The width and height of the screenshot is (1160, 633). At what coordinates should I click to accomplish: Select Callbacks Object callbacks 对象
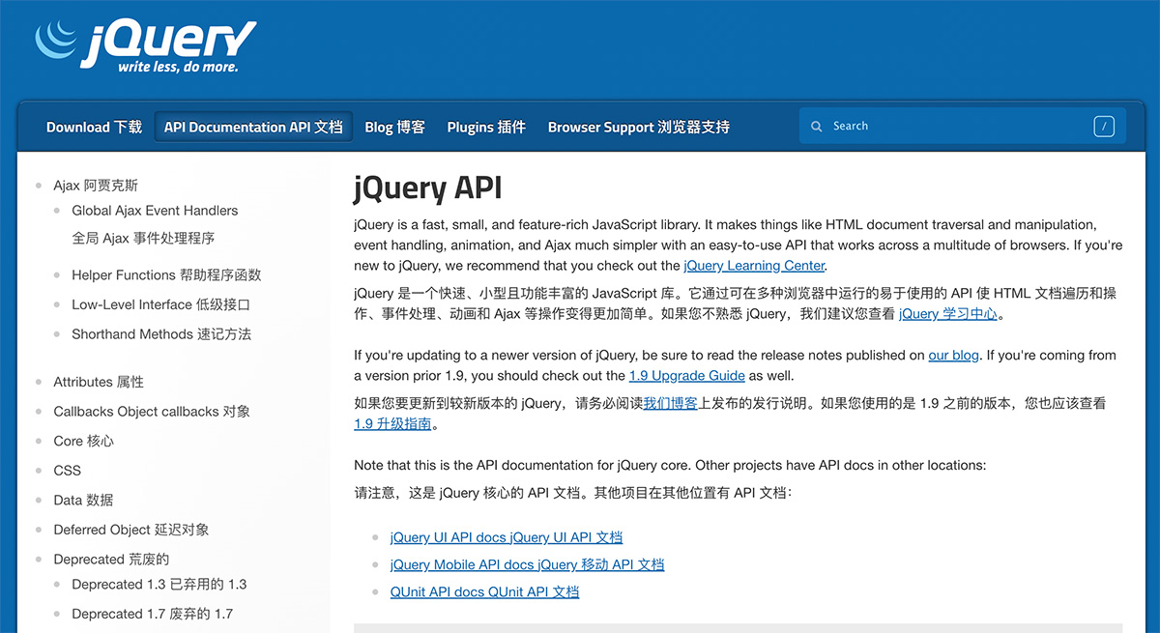coord(152,412)
